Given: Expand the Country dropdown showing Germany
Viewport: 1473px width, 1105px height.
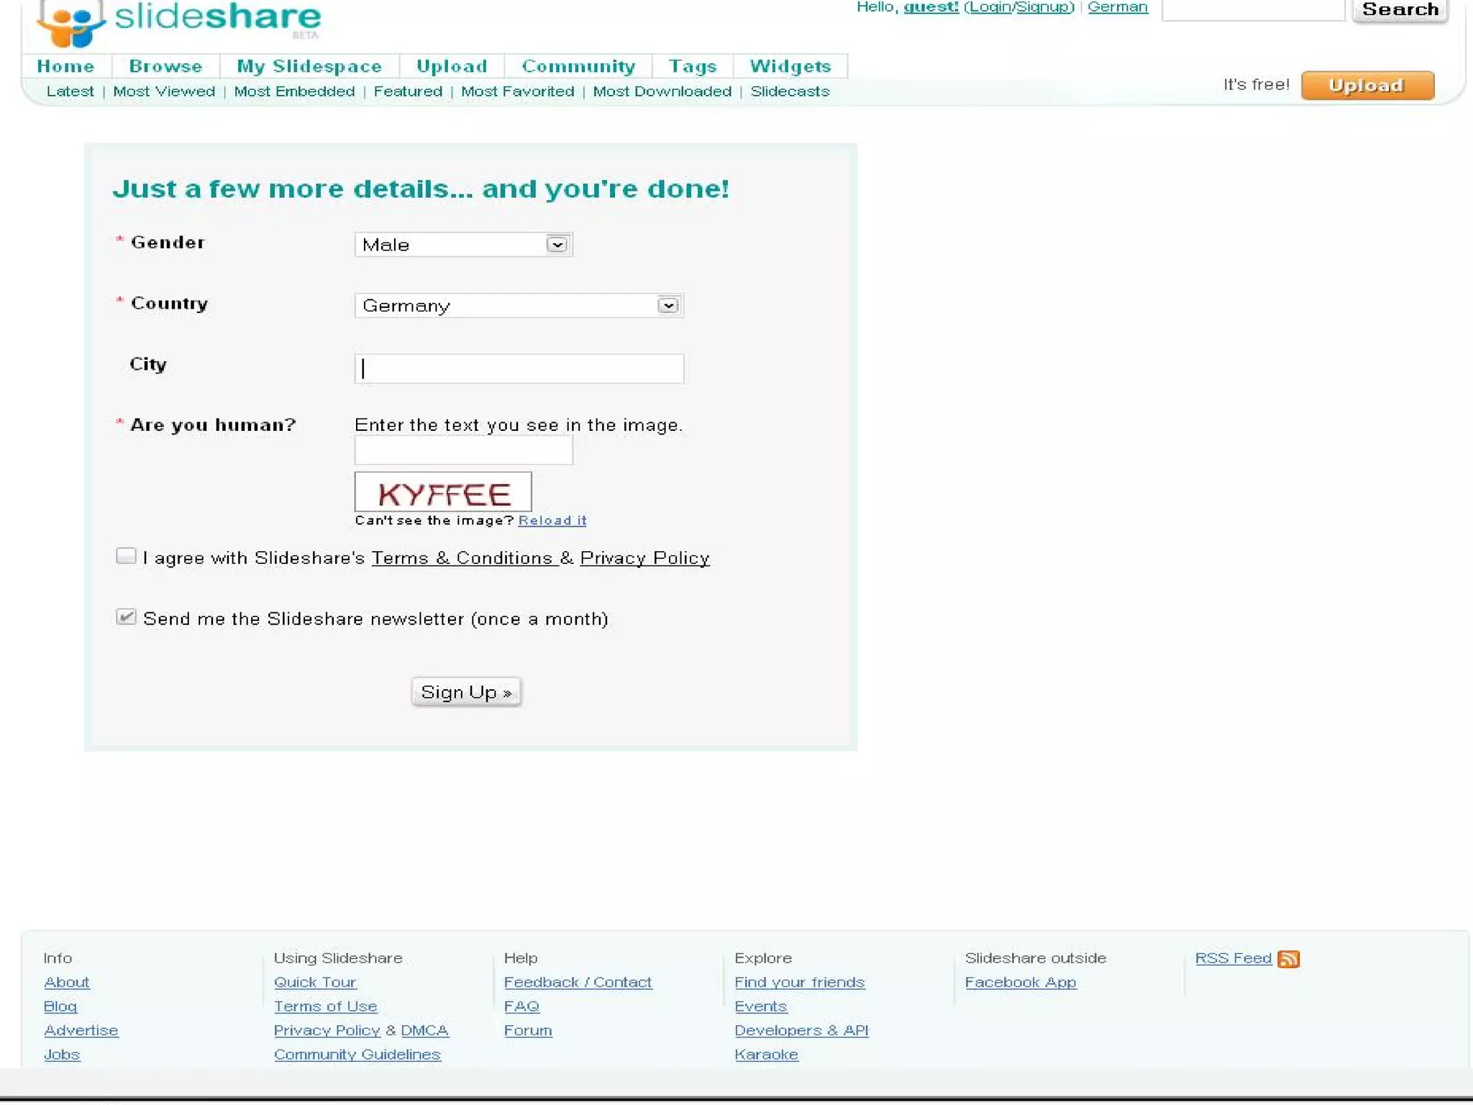Looking at the screenshot, I should pyautogui.click(x=519, y=306).
